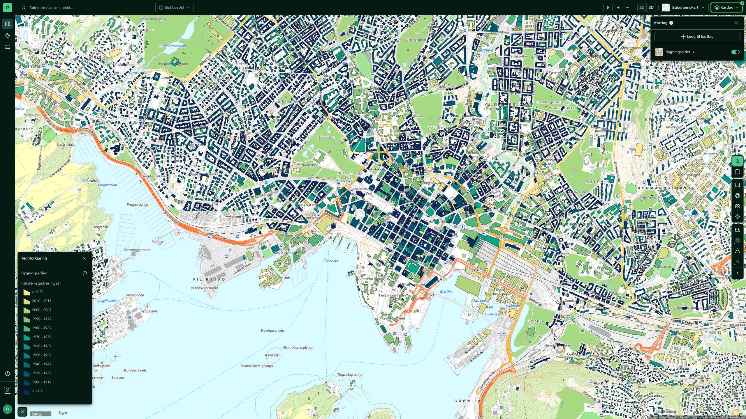746x419 pixels.
Task: Open the terrain mountain tool
Action: [737, 251]
